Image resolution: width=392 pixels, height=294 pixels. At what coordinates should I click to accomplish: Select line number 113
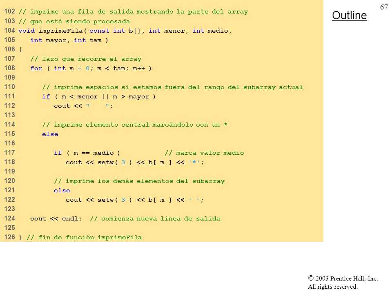point(9,115)
